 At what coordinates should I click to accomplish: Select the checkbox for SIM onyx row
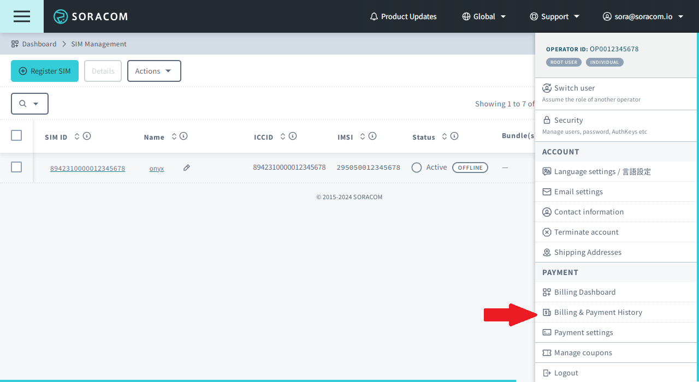point(16,167)
